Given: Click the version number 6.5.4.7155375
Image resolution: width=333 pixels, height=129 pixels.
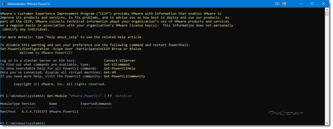Looking at the screenshot, I should (34, 111).
